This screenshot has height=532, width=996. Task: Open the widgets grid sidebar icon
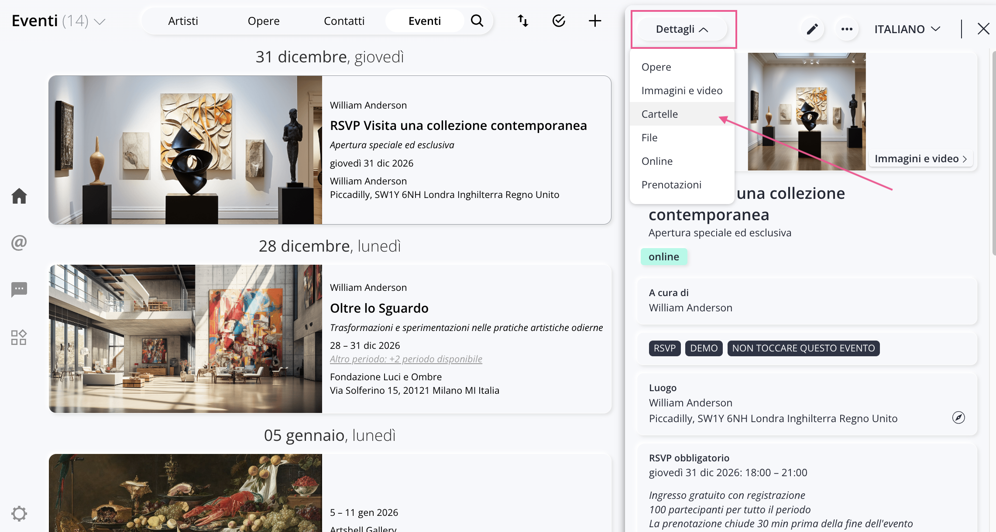click(19, 338)
